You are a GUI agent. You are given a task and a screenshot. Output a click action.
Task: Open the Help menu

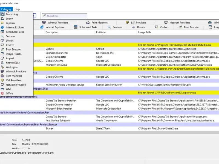(17, 9)
